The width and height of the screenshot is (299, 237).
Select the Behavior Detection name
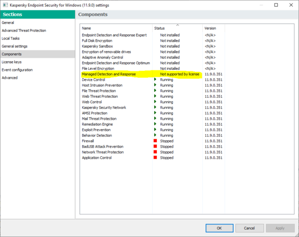[97, 135]
